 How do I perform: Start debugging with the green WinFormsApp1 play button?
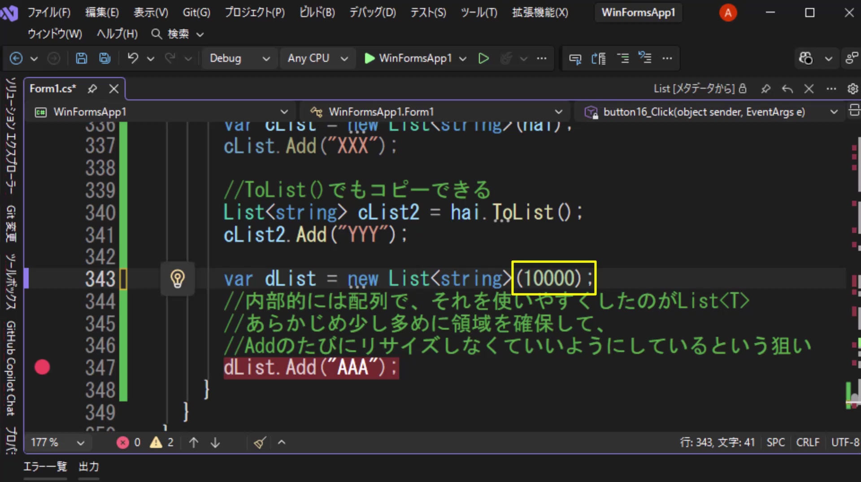click(408, 58)
